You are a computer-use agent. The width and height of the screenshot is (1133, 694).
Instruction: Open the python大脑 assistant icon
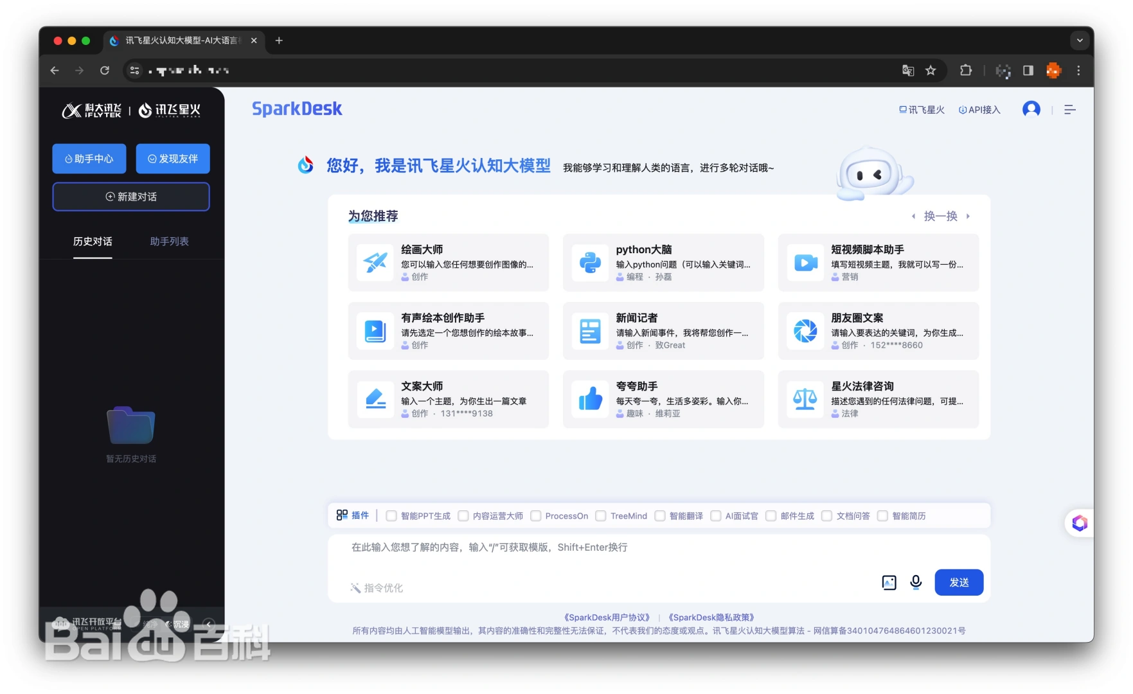pyautogui.click(x=590, y=262)
